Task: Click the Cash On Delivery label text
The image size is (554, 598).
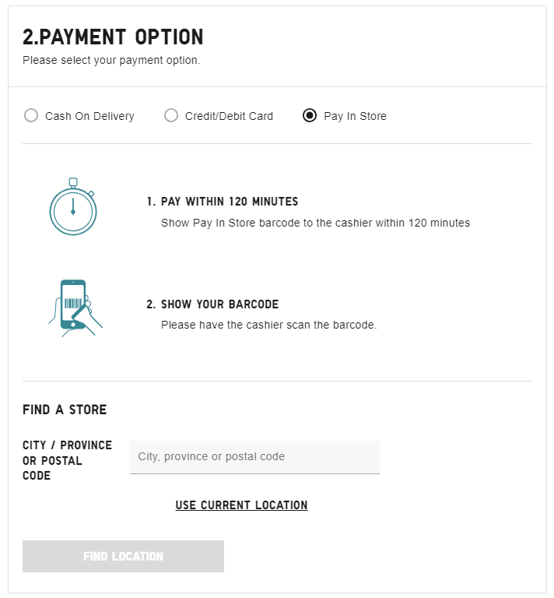Action: click(89, 116)
